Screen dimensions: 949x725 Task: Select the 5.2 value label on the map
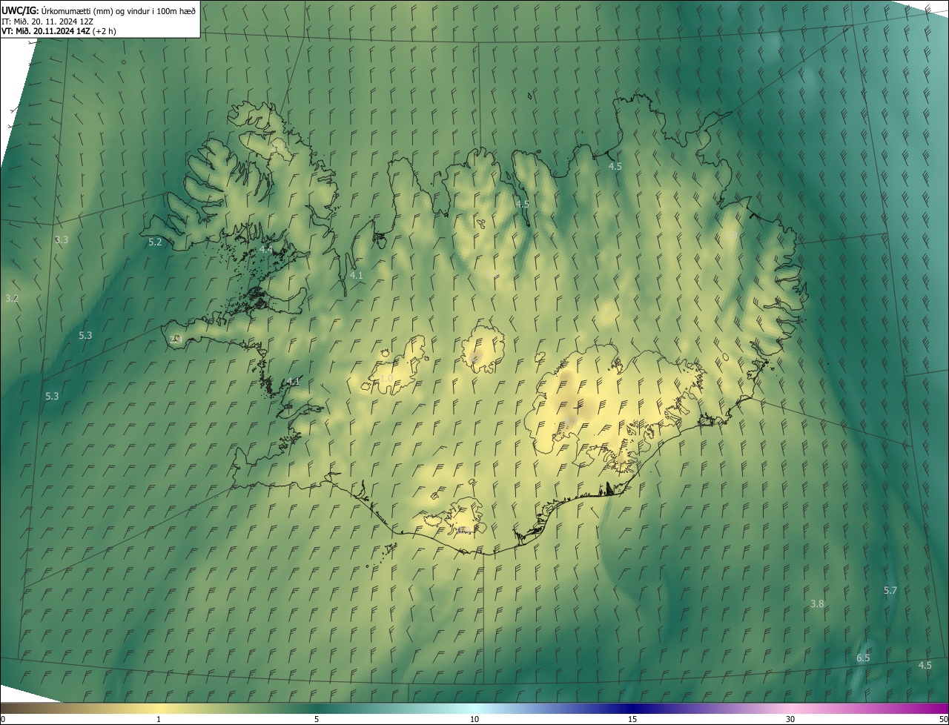[x=155, y=242]
